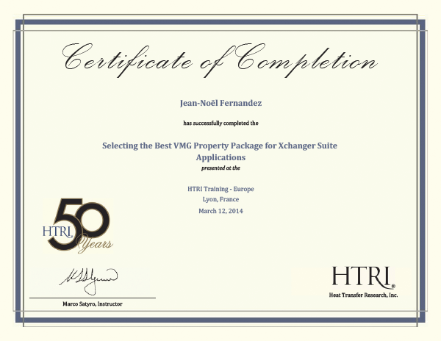Click the course title line starting 'Selecting the Best VMG'
This screenshot has height=341, width=441.
click(220, 146)
